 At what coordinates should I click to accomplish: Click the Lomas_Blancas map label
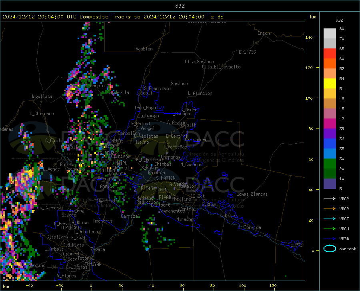252,194
